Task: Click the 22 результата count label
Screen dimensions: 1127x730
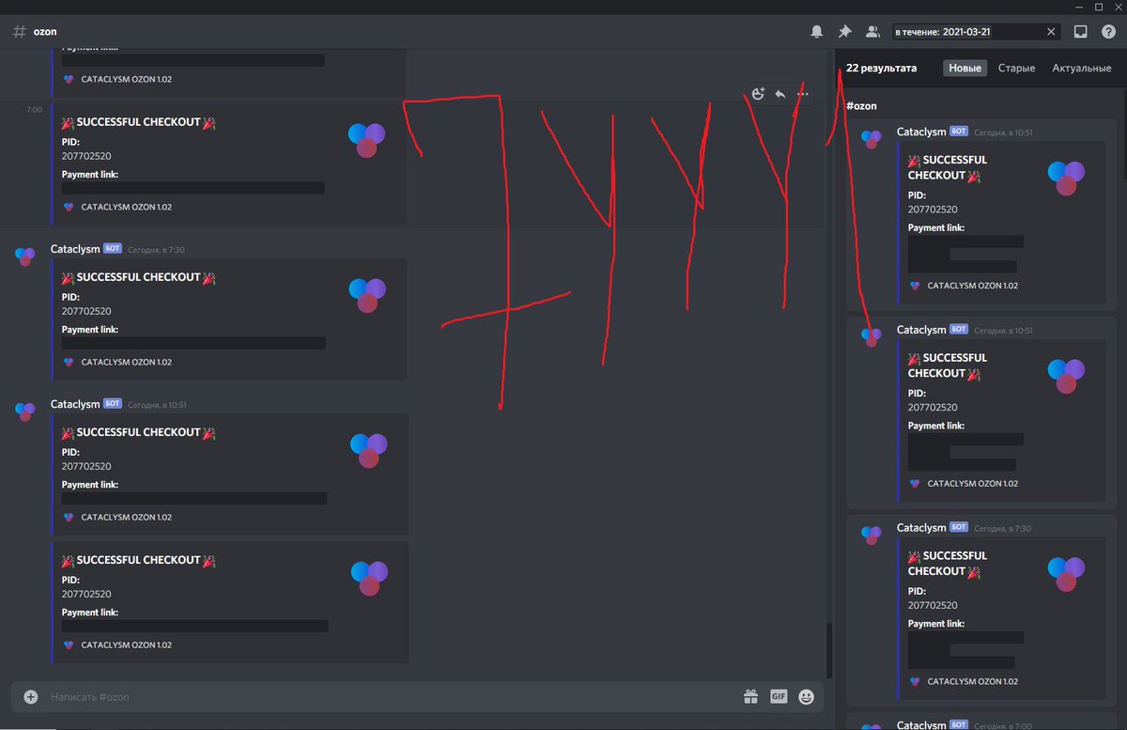Action: tap(881, 68)
